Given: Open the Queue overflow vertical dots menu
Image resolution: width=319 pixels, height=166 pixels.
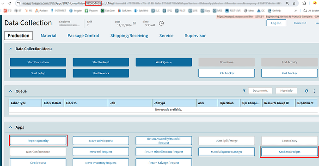Looking at the screenshot, I should coord(314,91).
